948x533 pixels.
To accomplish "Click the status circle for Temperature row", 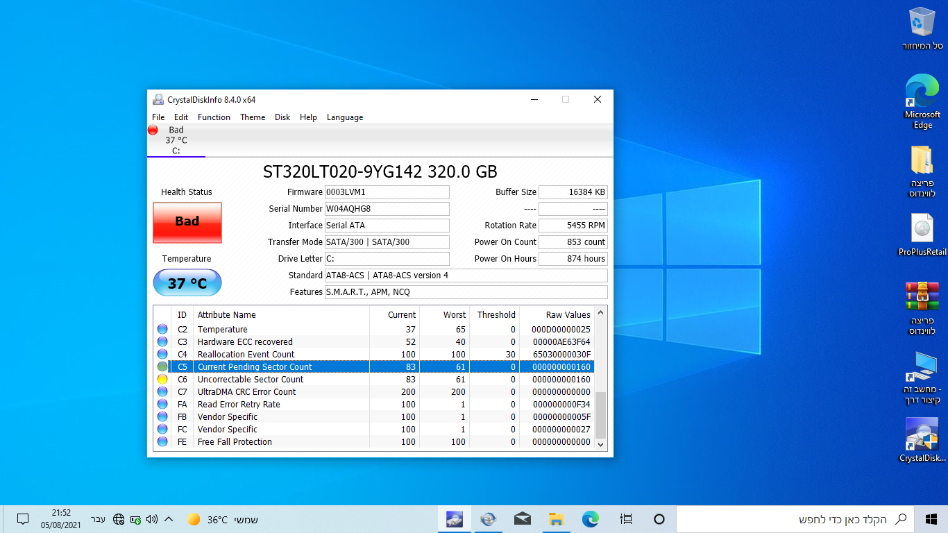I will (x=162, y=329).
